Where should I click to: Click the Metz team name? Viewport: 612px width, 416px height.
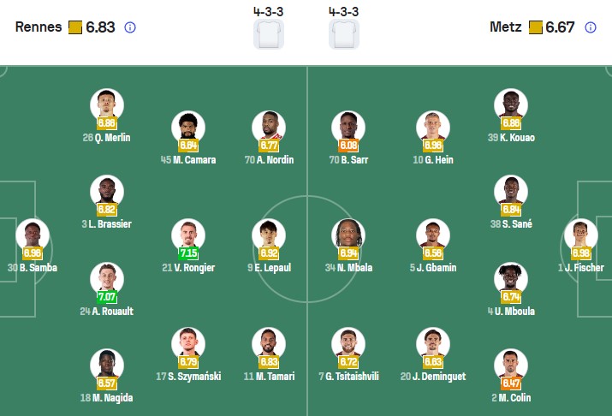[x=505, y=27]
